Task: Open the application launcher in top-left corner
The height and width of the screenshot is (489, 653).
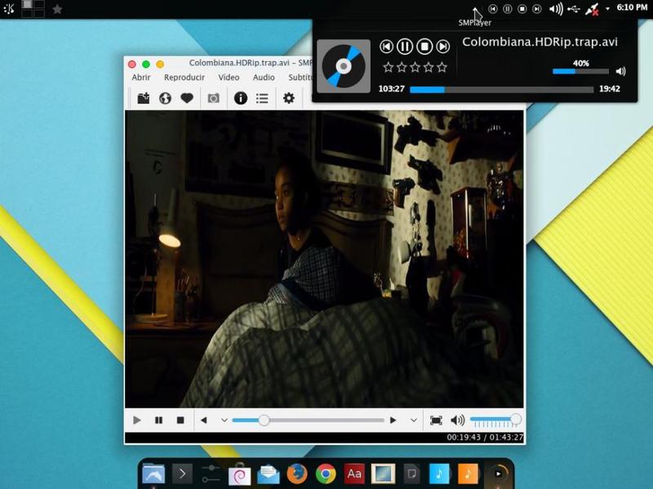Action: click(x=9, y=9)
